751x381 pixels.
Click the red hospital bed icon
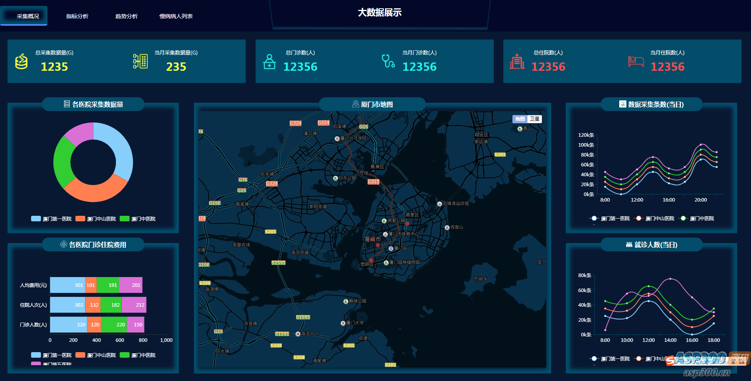636,61
